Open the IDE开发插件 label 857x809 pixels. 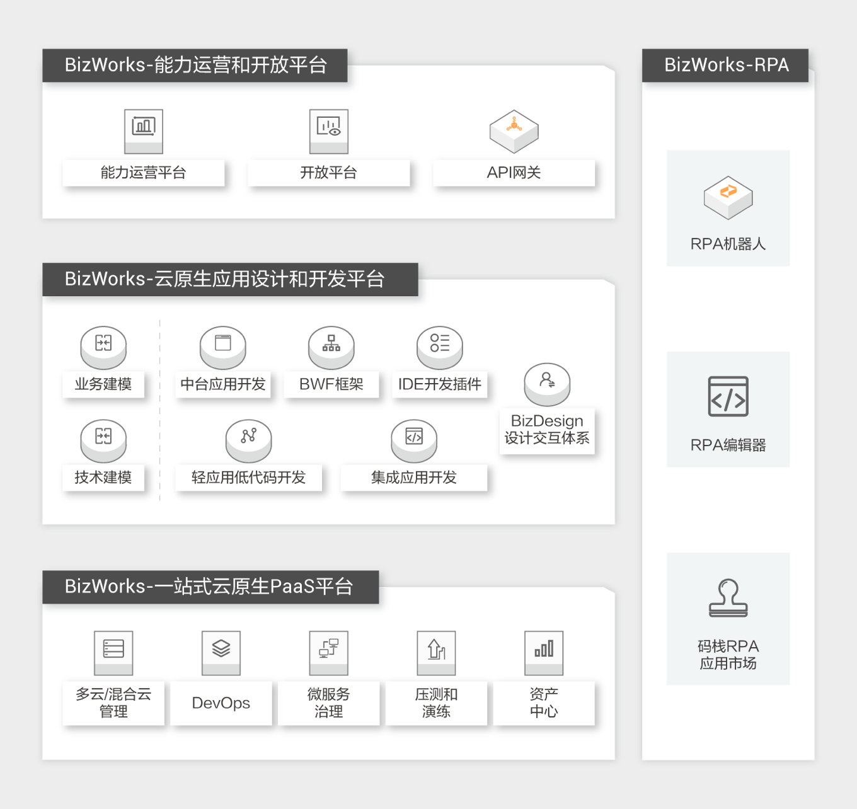[x=440, y=384]
